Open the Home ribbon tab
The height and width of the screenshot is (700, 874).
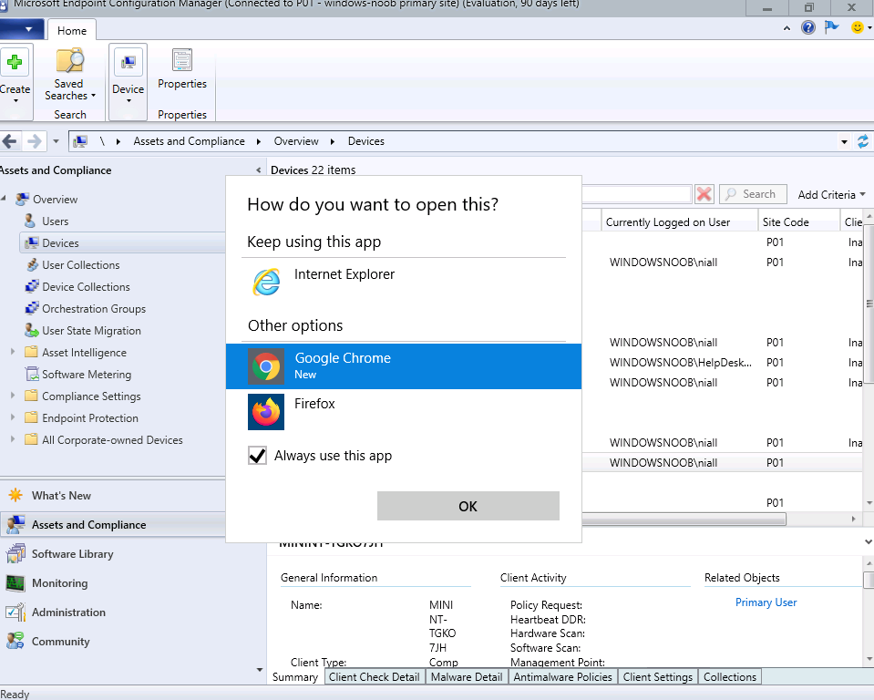point(72,31)
